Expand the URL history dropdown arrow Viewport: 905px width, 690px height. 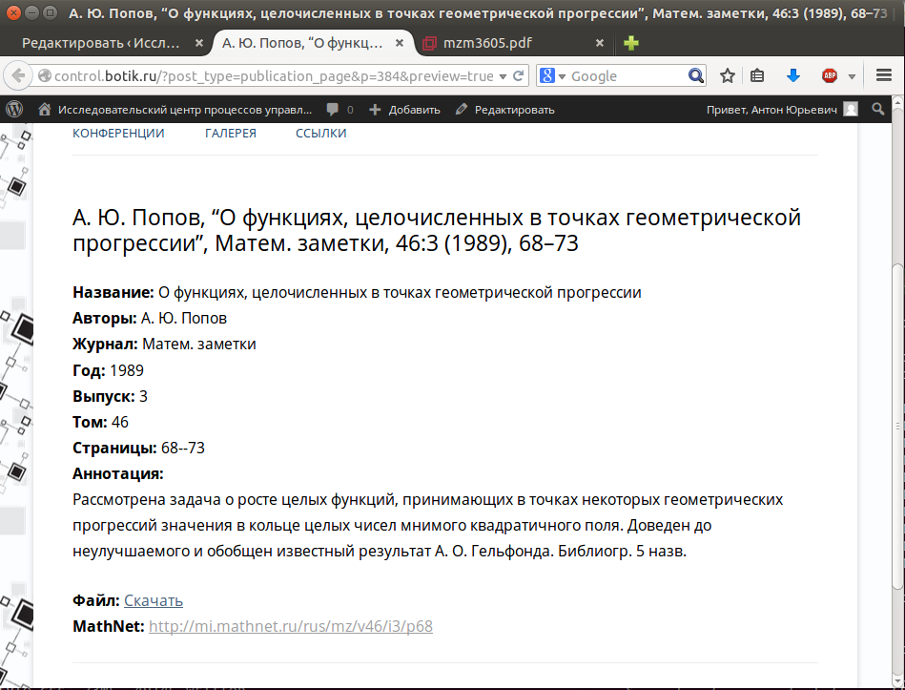[503, 76]
